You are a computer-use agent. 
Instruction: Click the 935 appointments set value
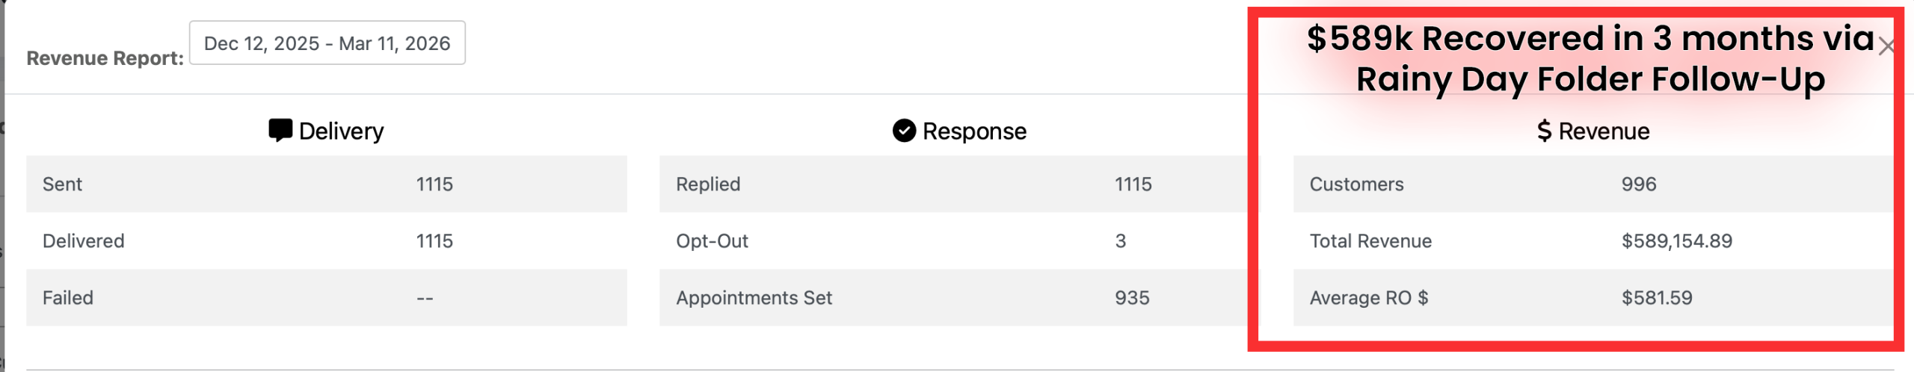1132,298
